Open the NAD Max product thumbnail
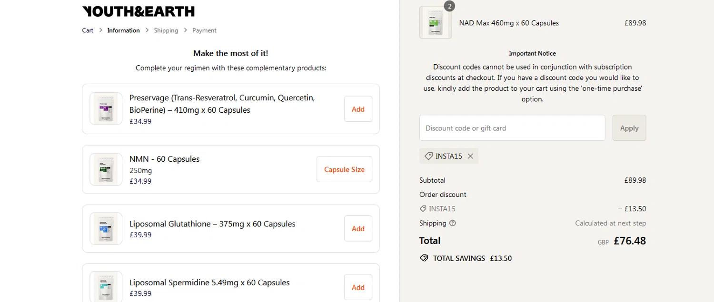 click(x=436, y=22)
